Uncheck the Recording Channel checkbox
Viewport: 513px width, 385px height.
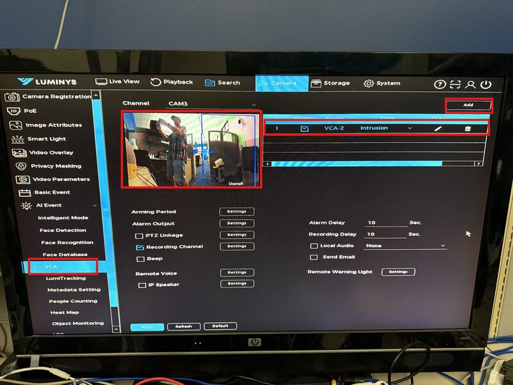(x=140, y=247)
